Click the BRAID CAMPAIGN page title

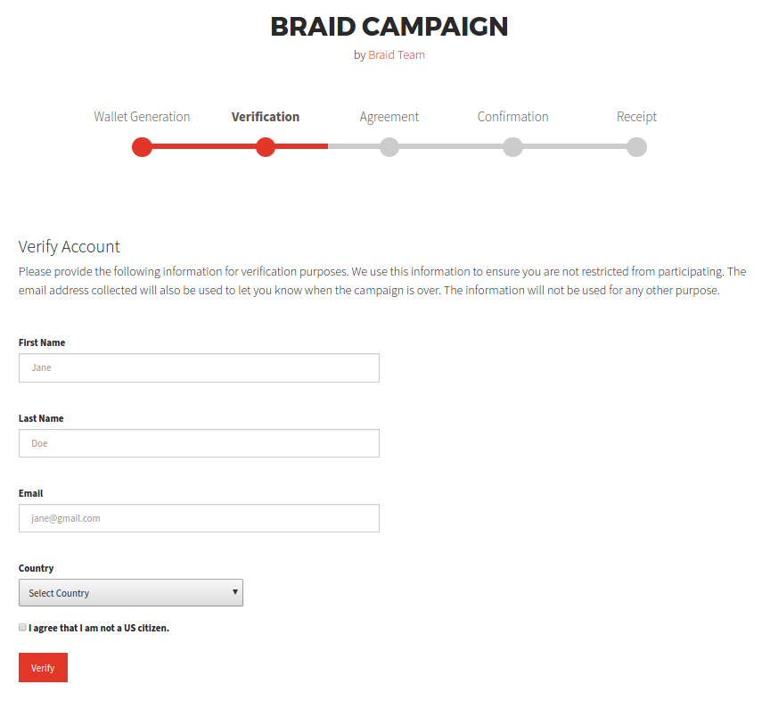pyautogui.click(x=389, y=27)
